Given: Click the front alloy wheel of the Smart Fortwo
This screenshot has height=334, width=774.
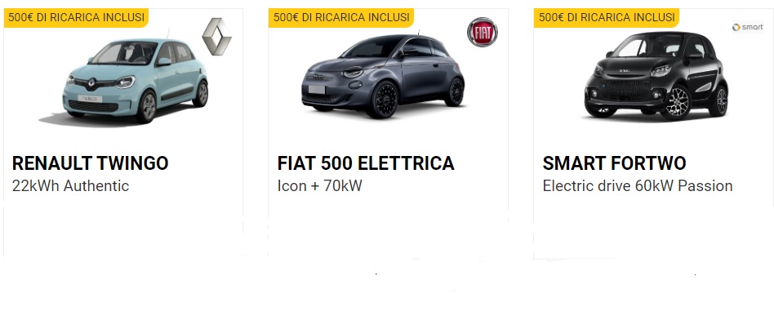Looking at the screenshot, I should 678,102.
